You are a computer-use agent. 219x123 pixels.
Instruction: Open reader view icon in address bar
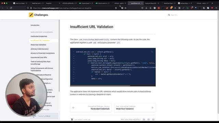click(116, 8)
